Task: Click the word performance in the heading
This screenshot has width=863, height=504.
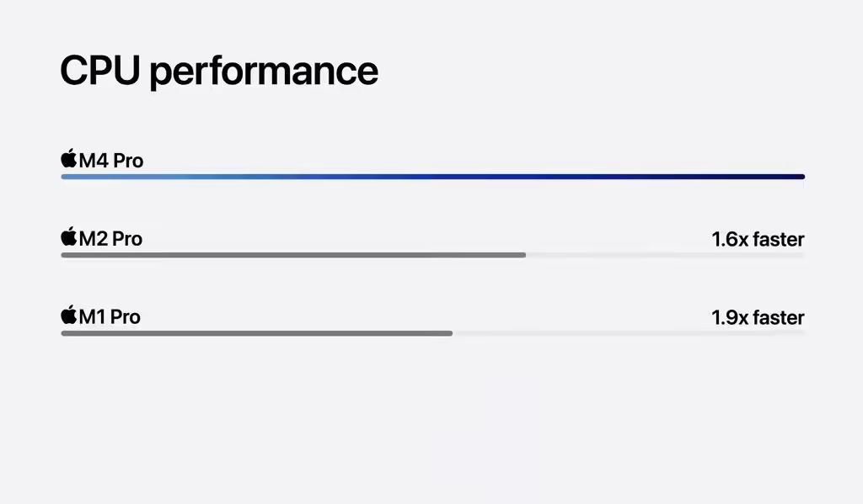Action: [x=264, y=72]
